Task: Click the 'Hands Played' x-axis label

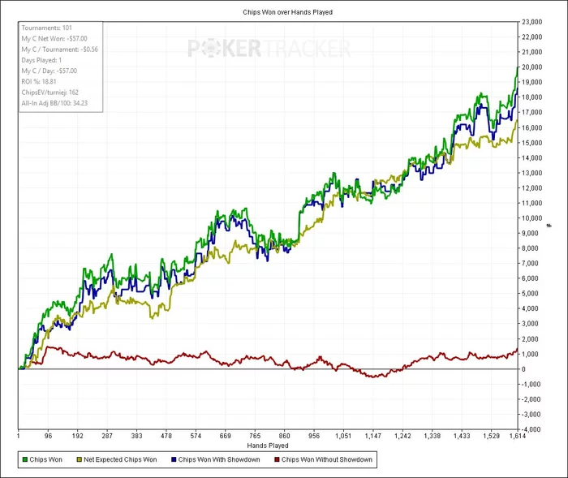Action: (268, 446)
